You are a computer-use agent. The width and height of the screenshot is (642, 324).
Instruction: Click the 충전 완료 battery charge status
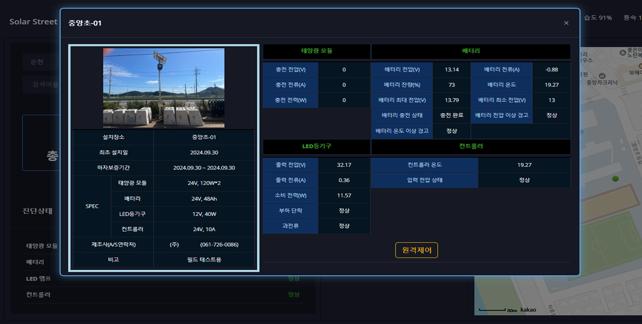(x=452, y=115)
